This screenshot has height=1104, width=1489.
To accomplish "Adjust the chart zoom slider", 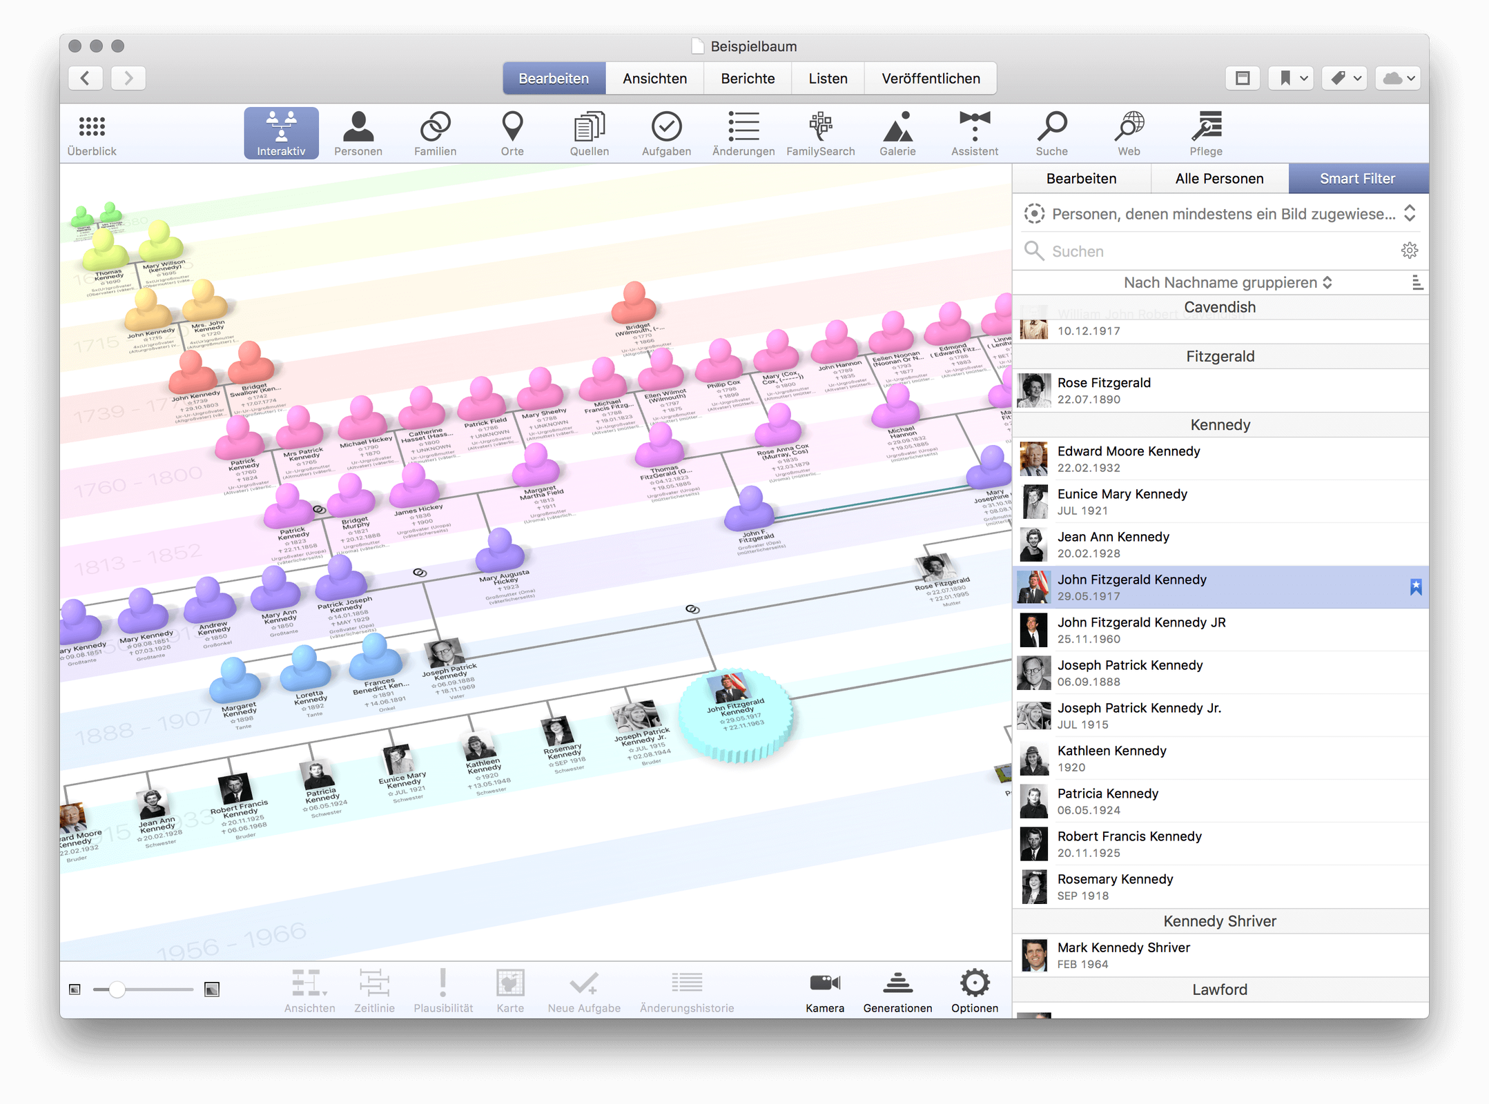I will pos(117,989).
